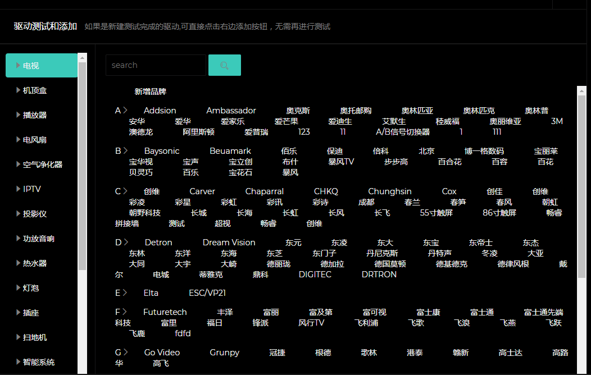This screenshot has height=375, width=591.
Task: Click the D section chevron
Action: pyautogui.click(x=125, y=242)
